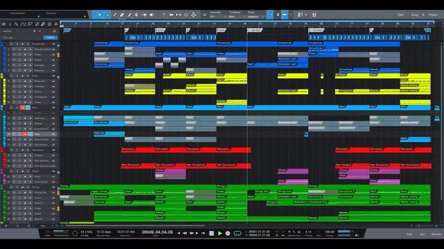Image resolution: width=444 pixels, height=249 pixels.
Task: Add a marker with the plus on Marker track
Action: (x=35, y=31)
